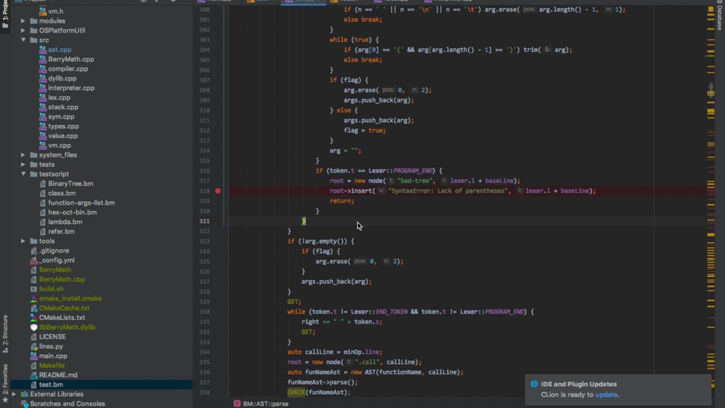Expand External Libraries node
The height and width of the screenshot is (408, 725).
pyautogui.click(x=14, y=394)
